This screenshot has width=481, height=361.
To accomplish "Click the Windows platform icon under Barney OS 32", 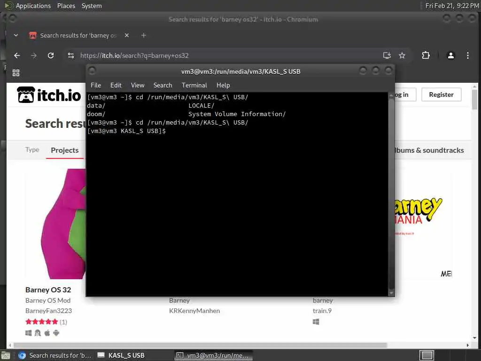I will tap(28, 333).
